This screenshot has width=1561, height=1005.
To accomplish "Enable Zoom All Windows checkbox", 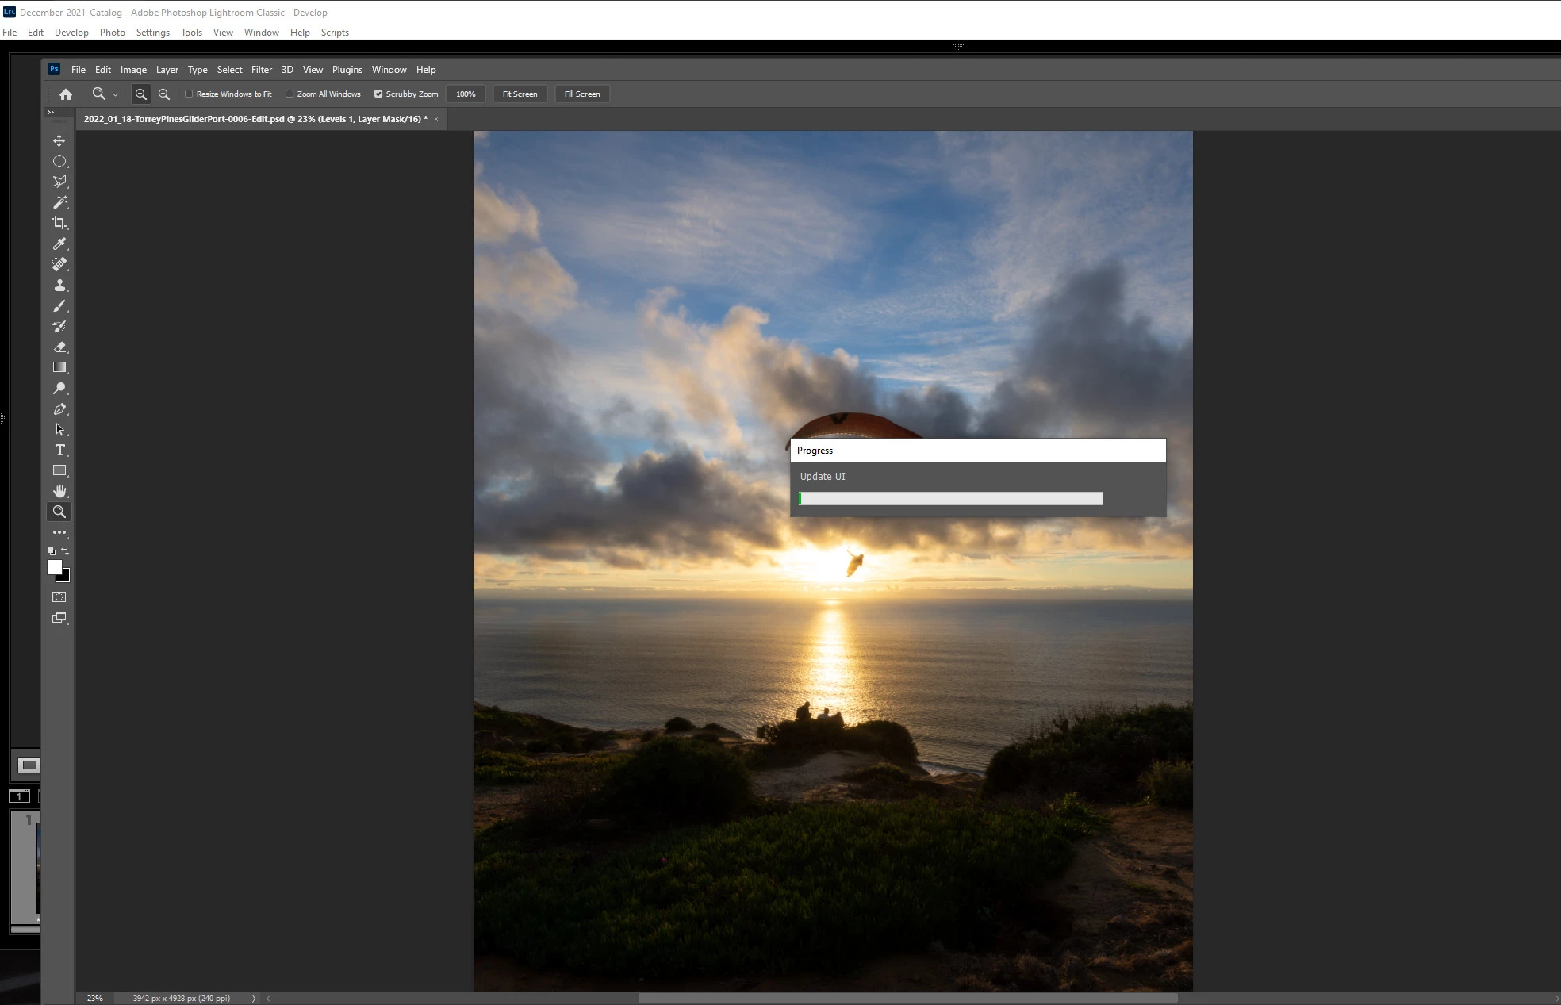I will pyautogui.click(x=290, y=94).
